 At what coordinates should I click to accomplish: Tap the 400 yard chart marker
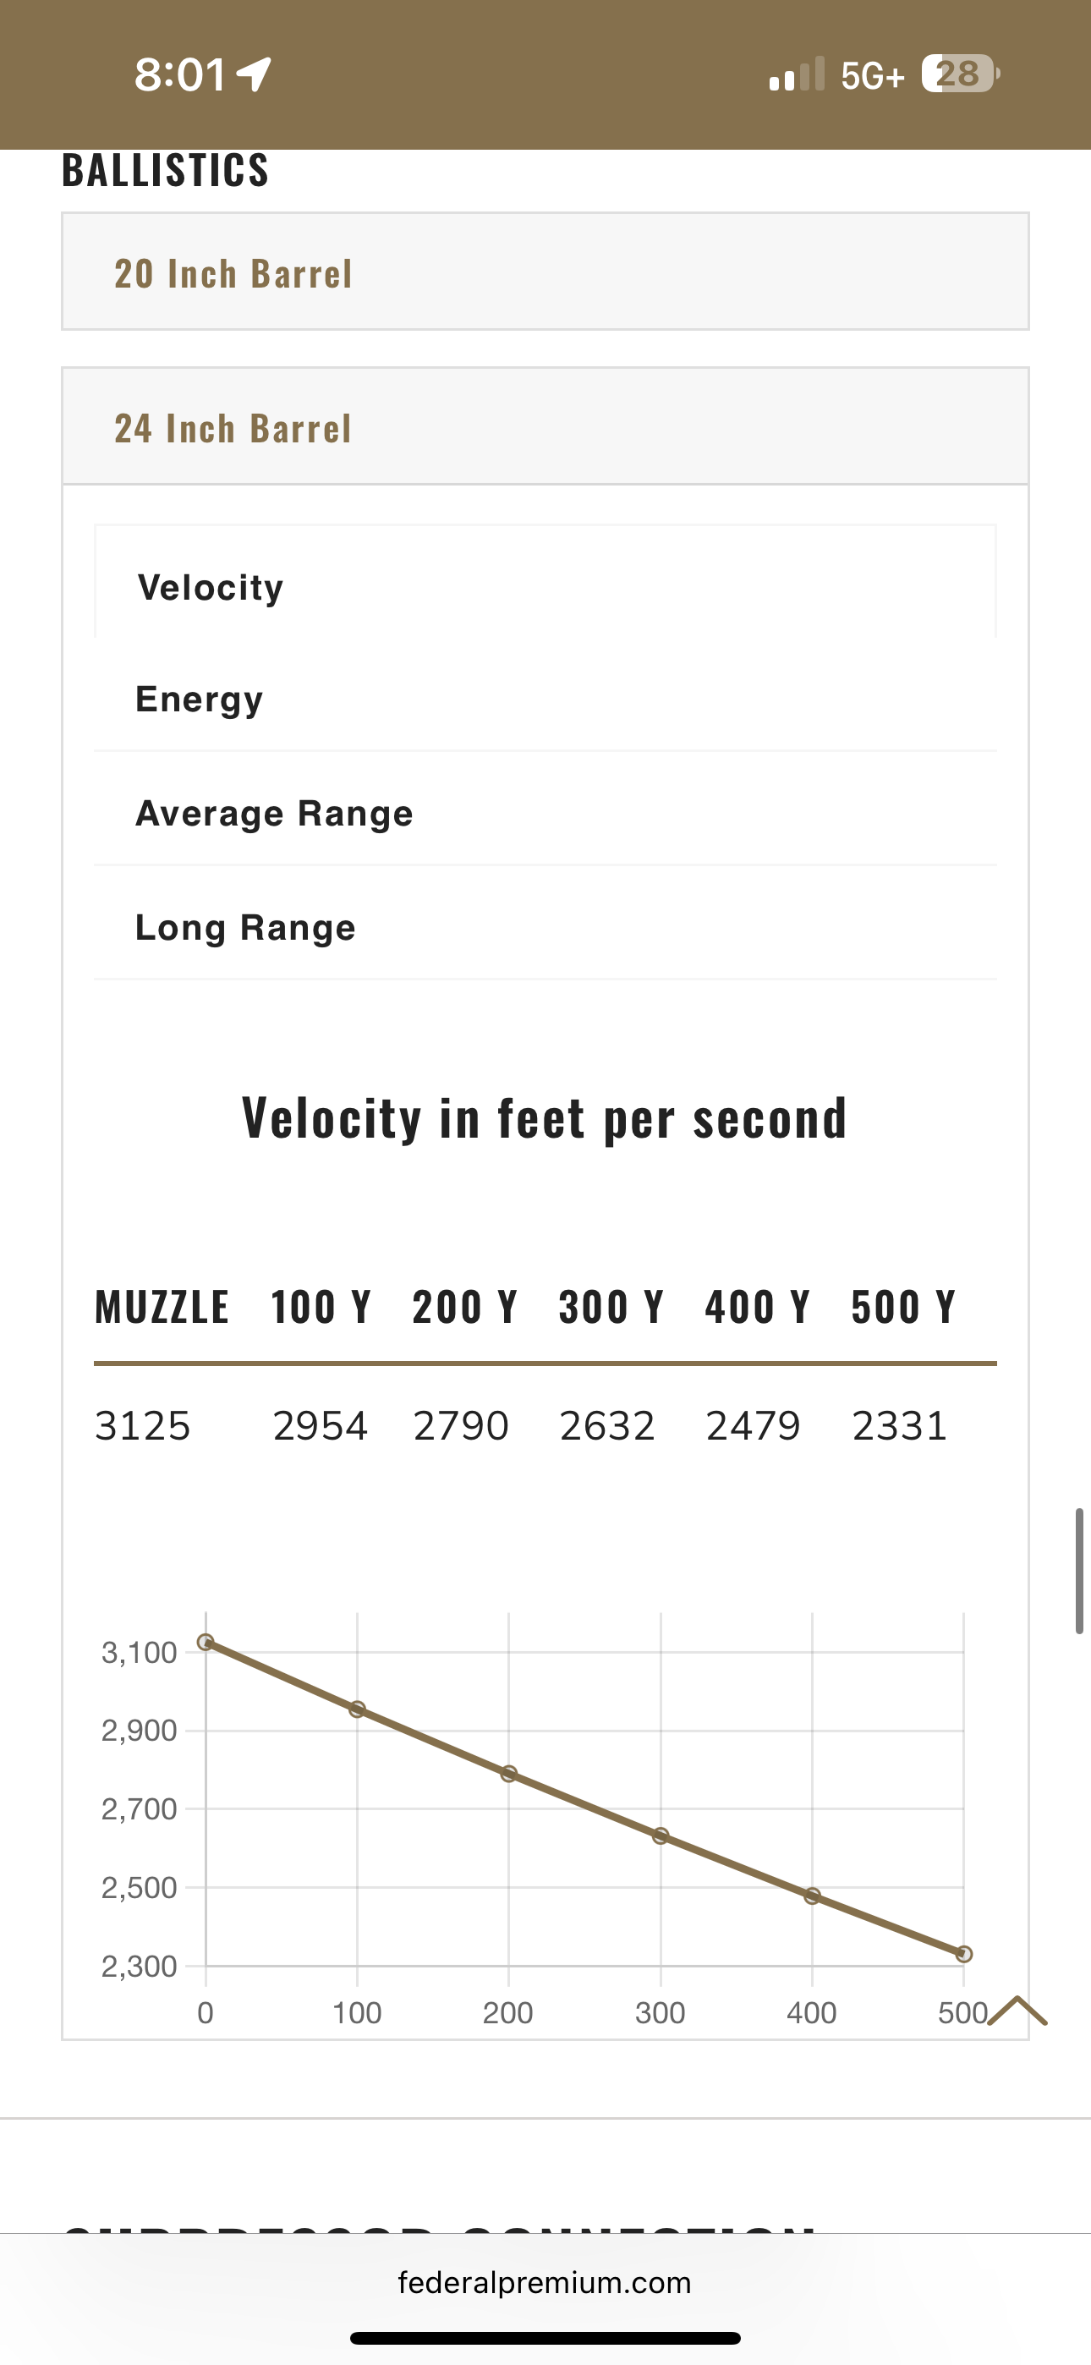pos(812,1896)
